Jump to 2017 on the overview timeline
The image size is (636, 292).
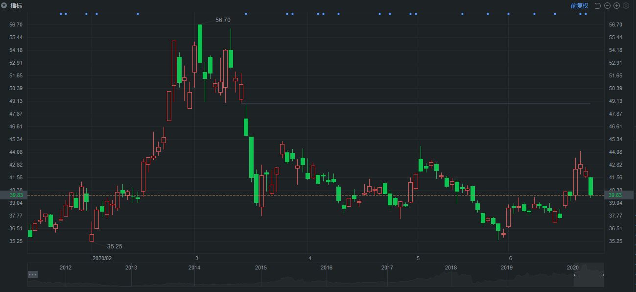387,268
